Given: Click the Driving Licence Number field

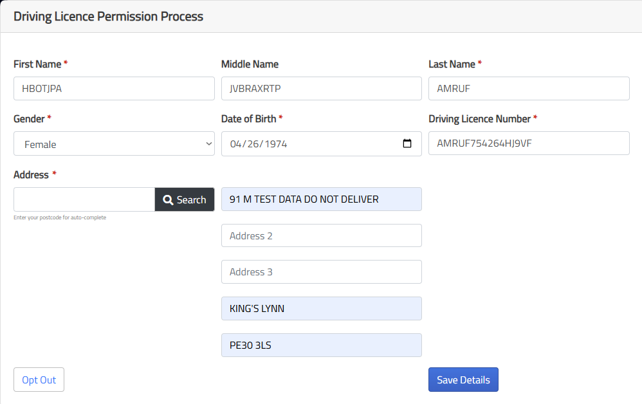Looking at the screenshot, I should 529,143.
